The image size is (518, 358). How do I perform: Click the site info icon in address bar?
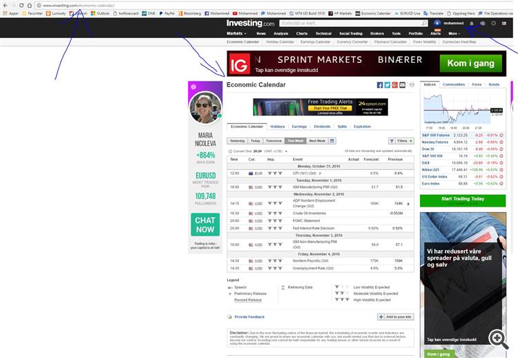click(x=39, y=6)
